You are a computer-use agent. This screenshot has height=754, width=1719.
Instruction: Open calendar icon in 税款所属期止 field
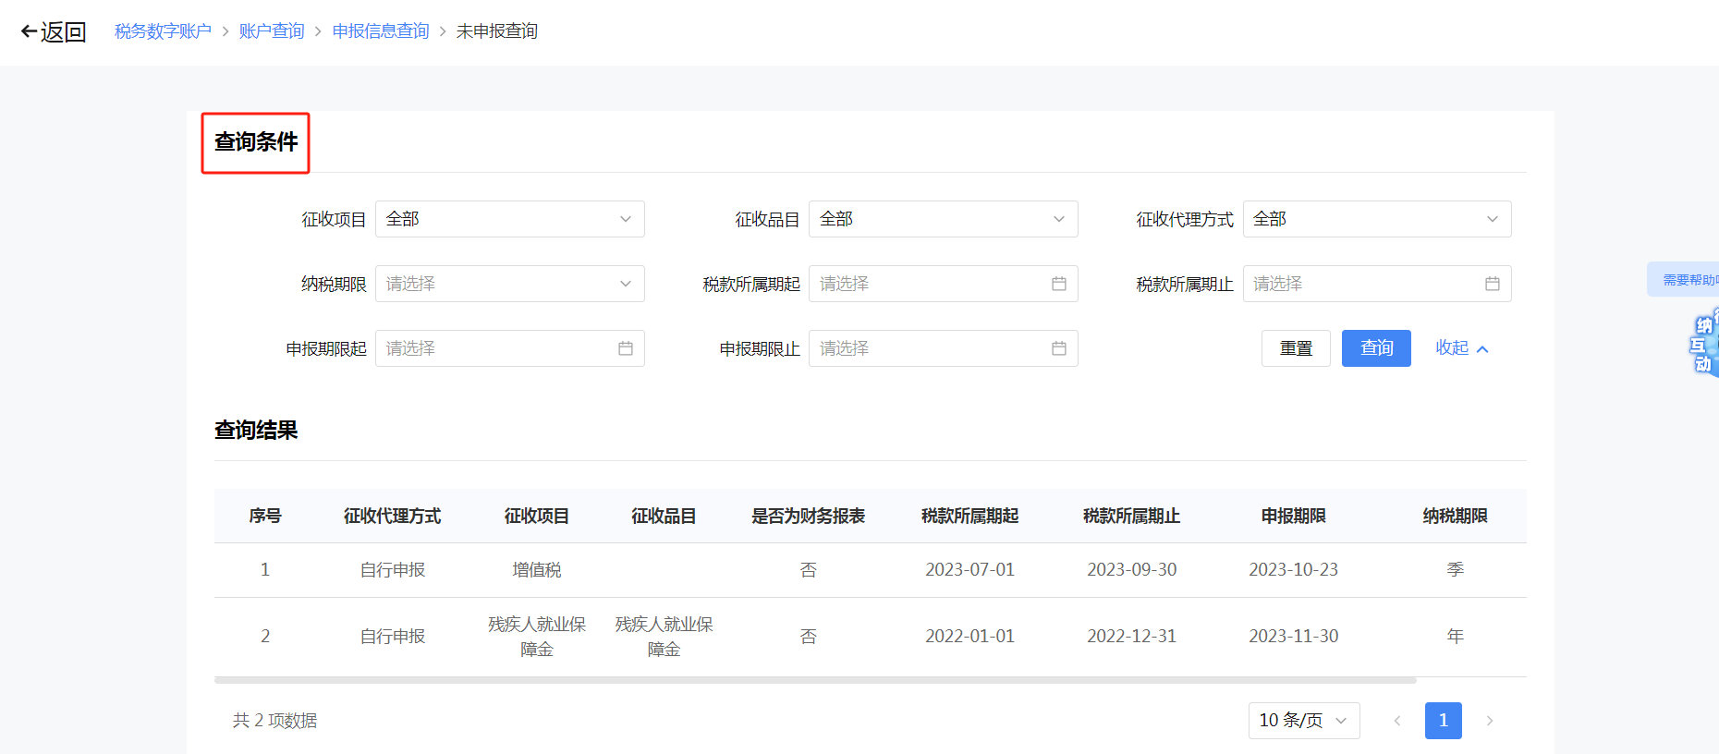[1492, 284]
